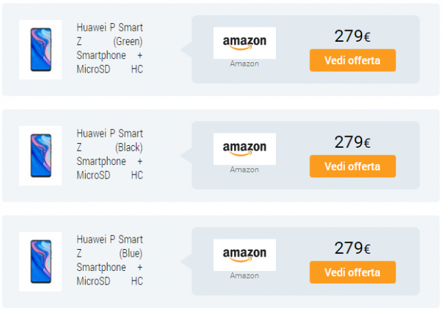The height and width of the screenshot is (312, 445).
Task: Click the 279€ price of Black model
Action: pos(353,142)
